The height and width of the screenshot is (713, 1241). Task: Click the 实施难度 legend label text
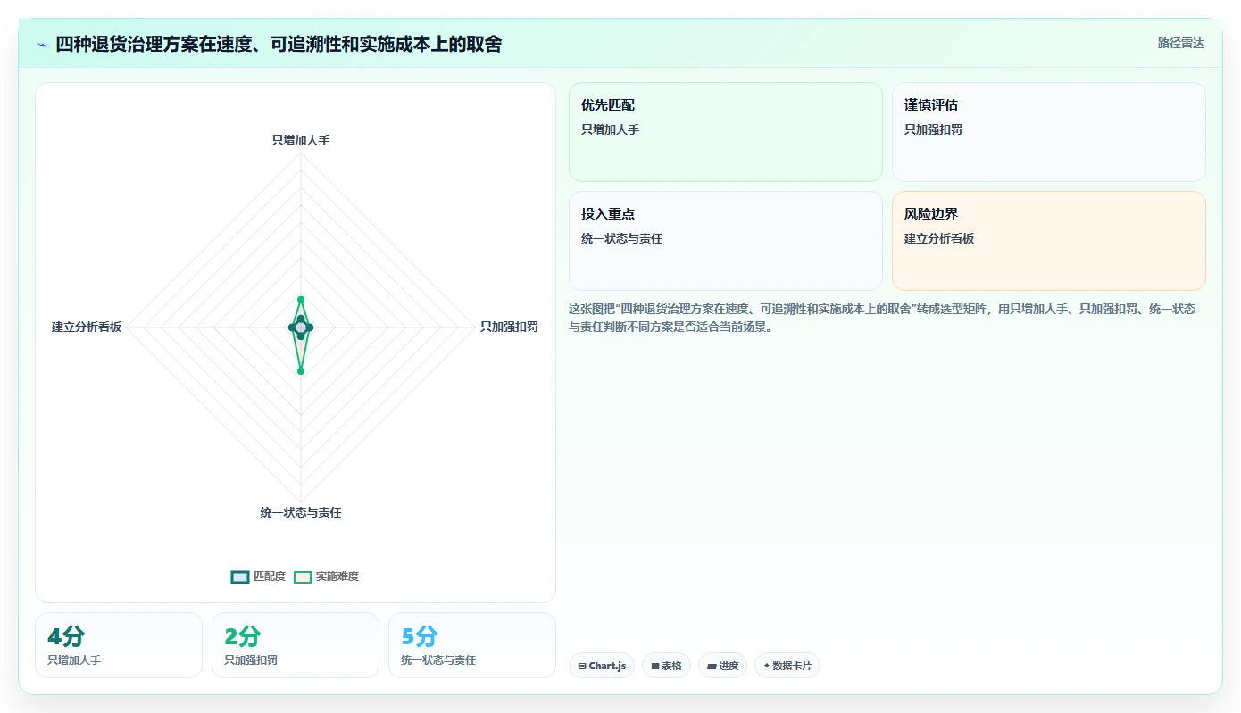tap(337, 576)
